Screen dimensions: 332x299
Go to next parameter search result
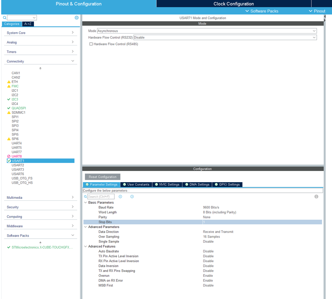click(x=132, y=197)
